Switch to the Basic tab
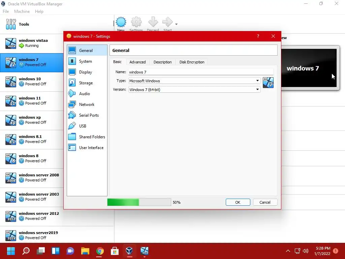 (x=117, y=62)
